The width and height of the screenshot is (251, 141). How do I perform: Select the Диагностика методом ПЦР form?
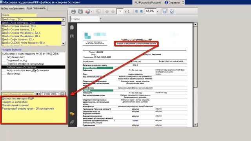(x=18, y=99)
